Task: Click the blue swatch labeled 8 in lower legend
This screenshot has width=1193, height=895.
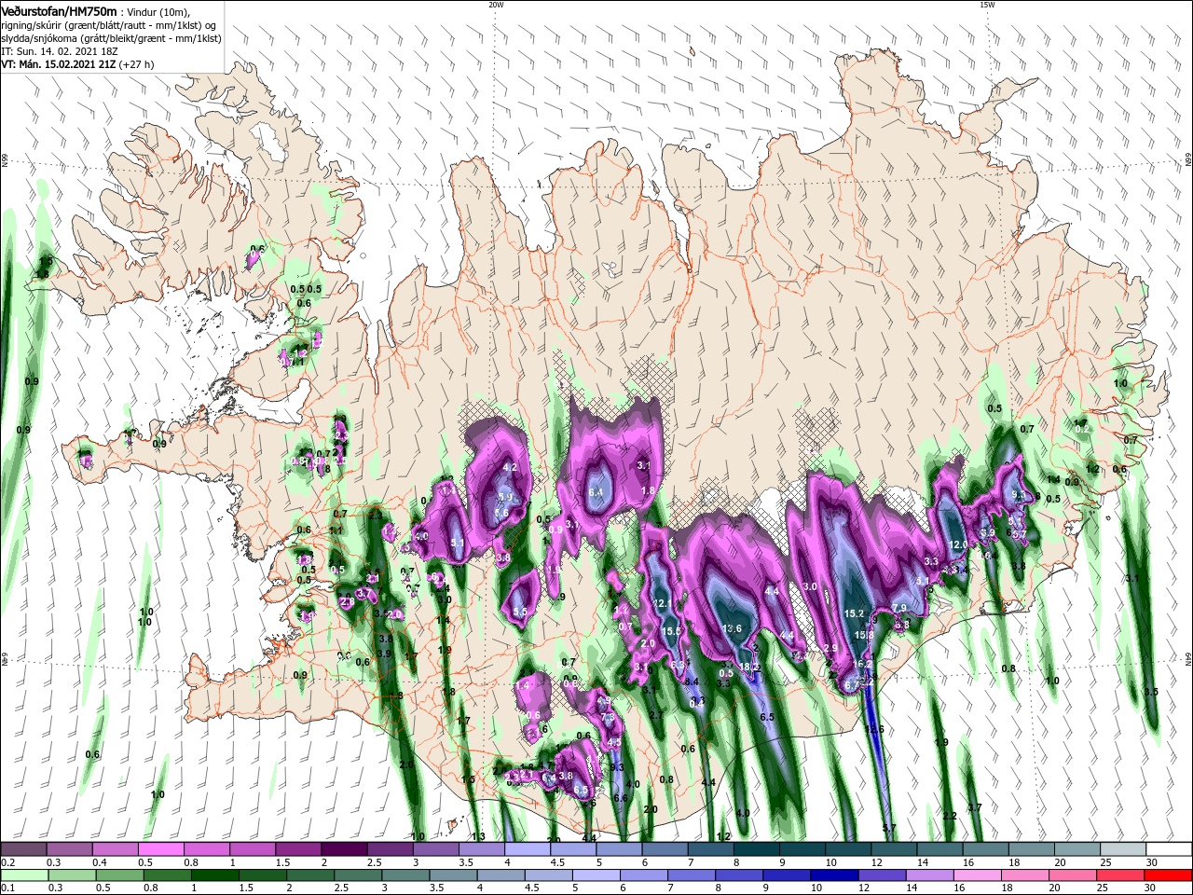Action: pyautogui.click(x=739, y=875)
